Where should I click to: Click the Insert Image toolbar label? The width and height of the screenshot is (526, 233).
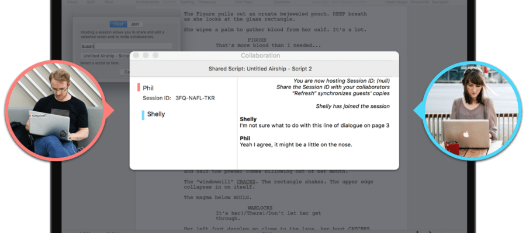click(396, 2)
